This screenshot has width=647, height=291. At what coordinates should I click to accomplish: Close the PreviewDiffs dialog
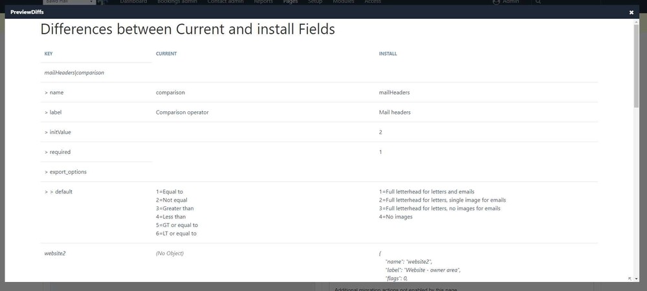click(x=631, y=12)
